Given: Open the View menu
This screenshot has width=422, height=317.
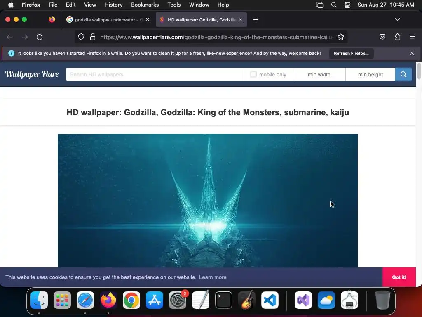Looking at the screenshot, I should pyautogui.click(x=90, y=5).
